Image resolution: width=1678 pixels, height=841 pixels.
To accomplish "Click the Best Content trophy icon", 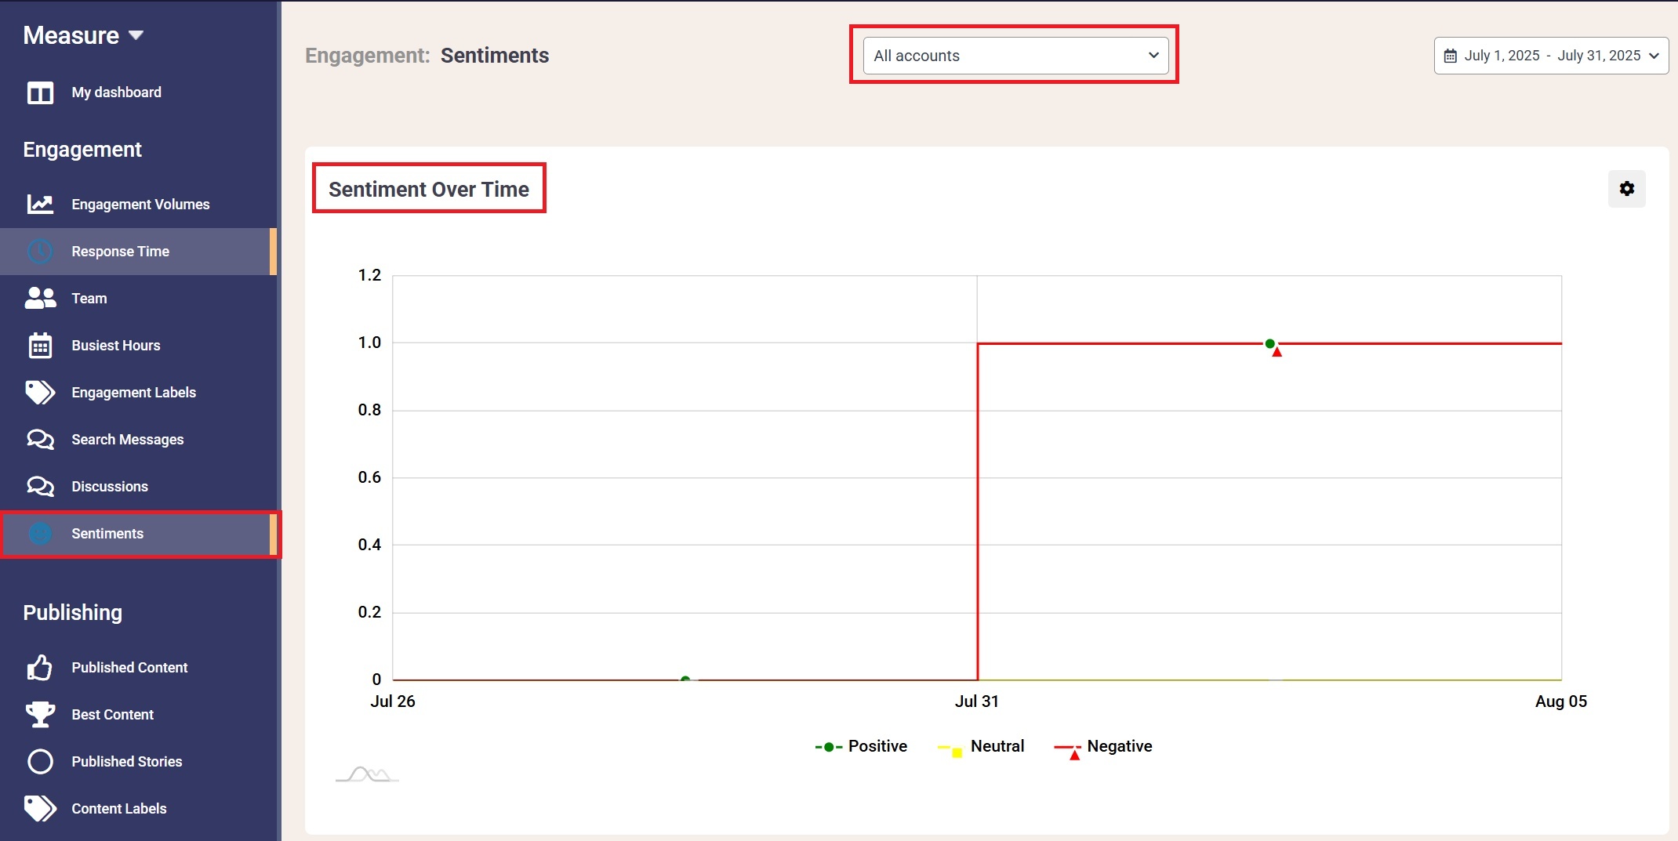I will point(40,714).
